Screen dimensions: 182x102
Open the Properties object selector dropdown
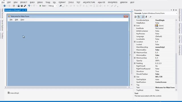tap(177, 13)
